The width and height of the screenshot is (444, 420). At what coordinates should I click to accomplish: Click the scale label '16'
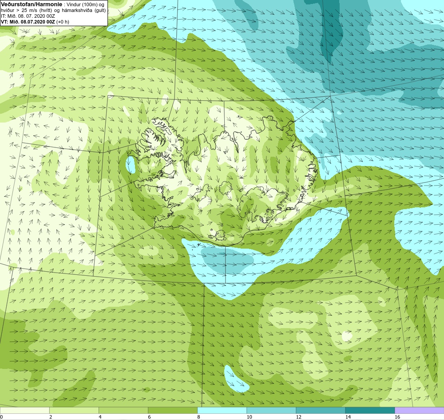coord(397,417)
